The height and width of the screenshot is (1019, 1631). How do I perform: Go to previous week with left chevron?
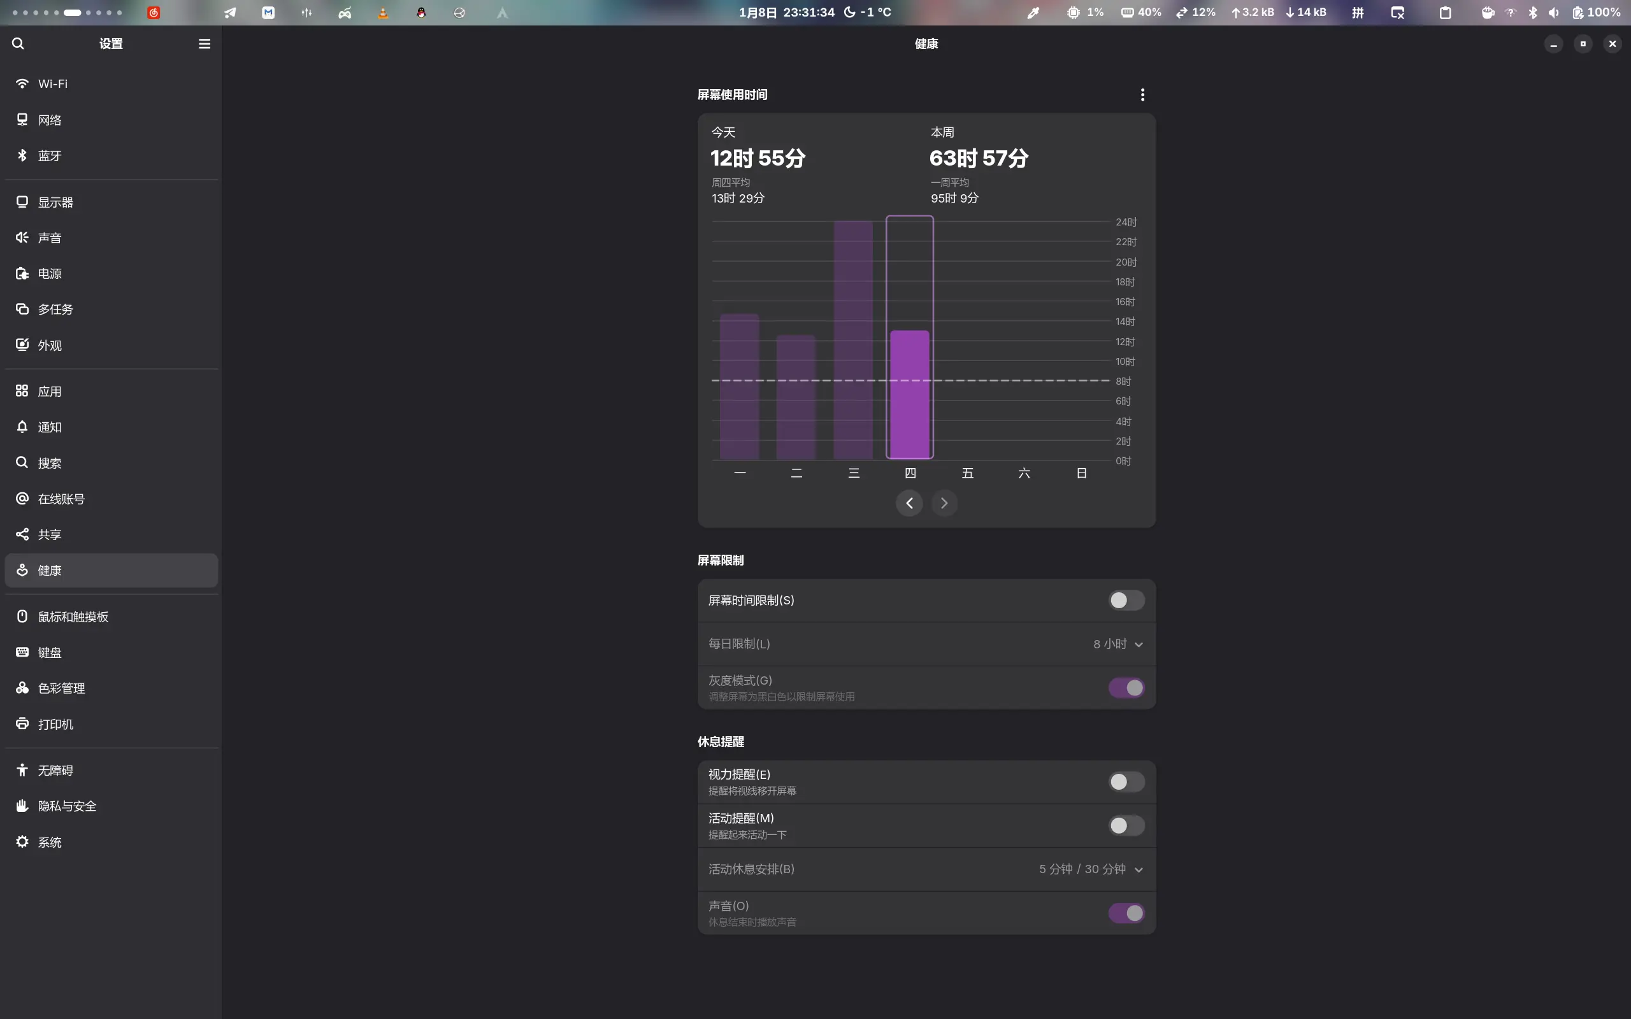909,503
